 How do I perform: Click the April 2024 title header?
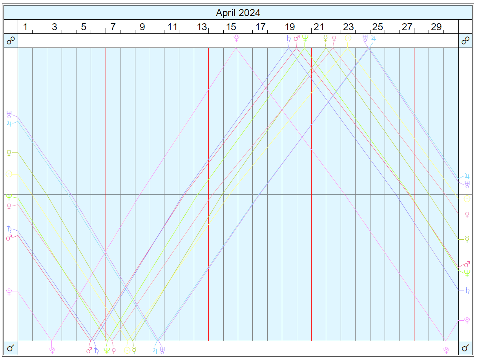tap(238, 13)
